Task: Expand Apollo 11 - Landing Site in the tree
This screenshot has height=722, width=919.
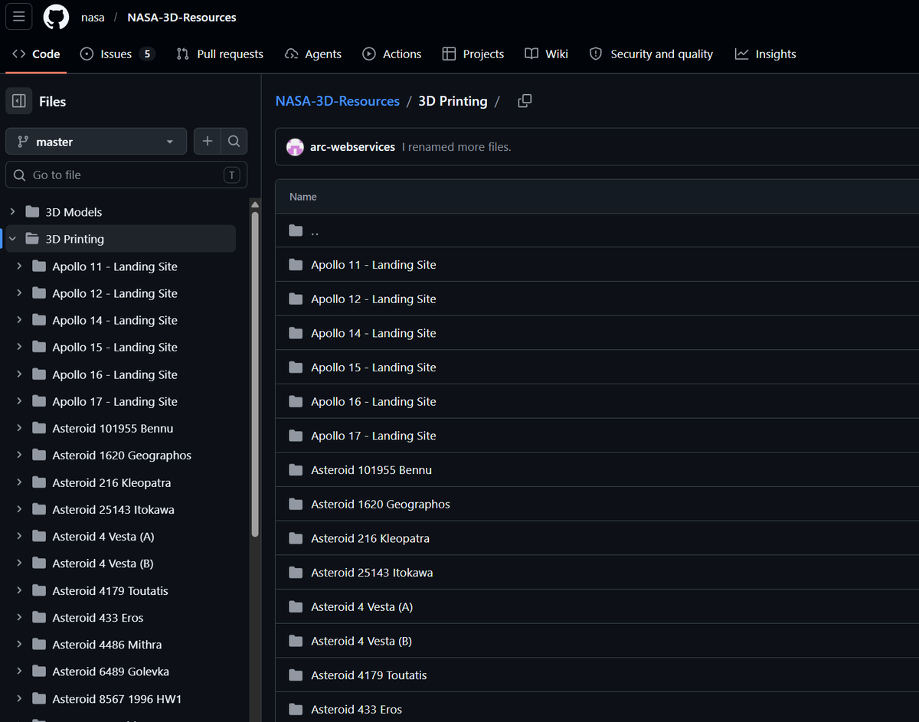Action: point(19,266)
